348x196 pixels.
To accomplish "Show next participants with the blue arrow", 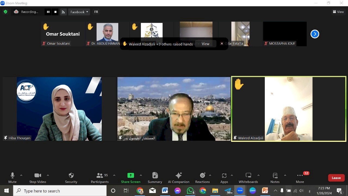I will 315,34.
